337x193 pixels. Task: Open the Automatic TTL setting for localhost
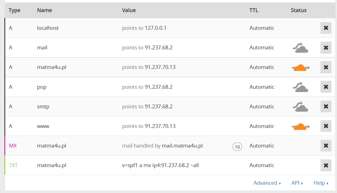point(262,28)
